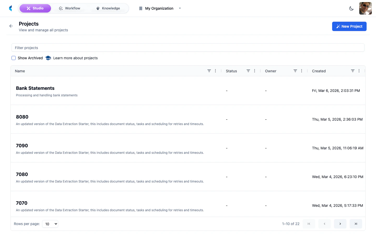376x235 pixels.
Task: Click the user profile avatar photo
Action: [365, 8]
